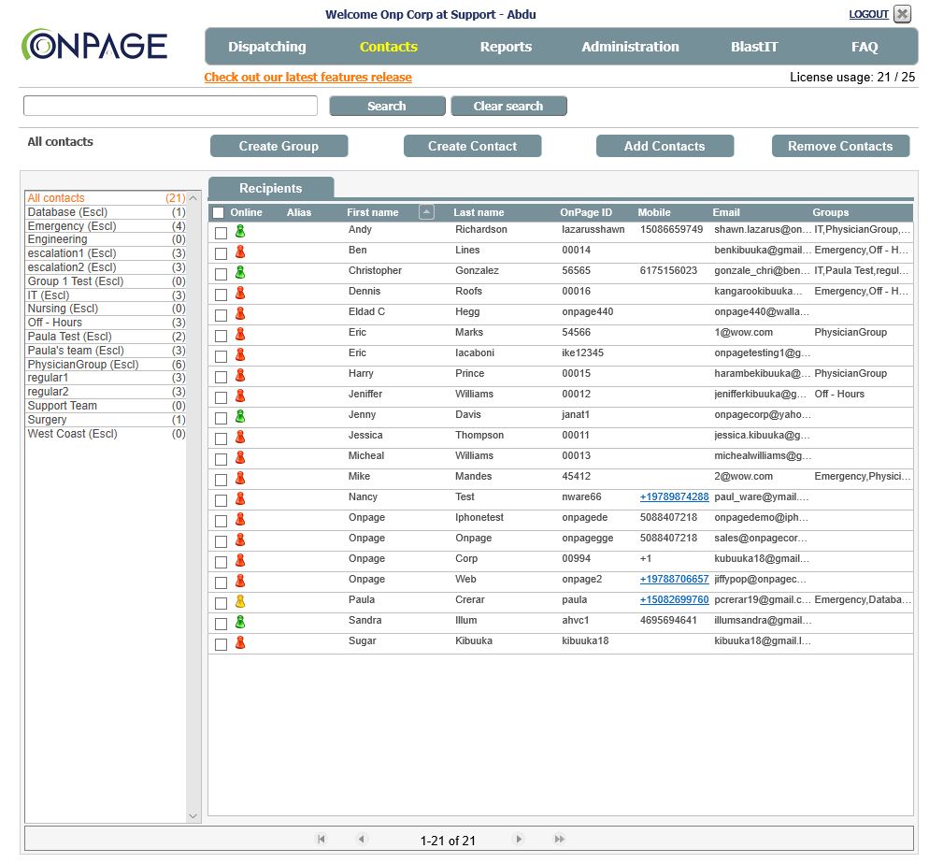
Task: Click Sandra Illum's green status icon
Action: 240,622
